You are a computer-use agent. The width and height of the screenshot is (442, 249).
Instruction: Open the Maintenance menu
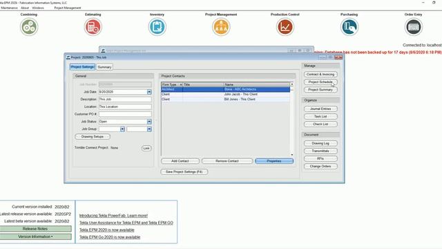(x=9, y=8)
